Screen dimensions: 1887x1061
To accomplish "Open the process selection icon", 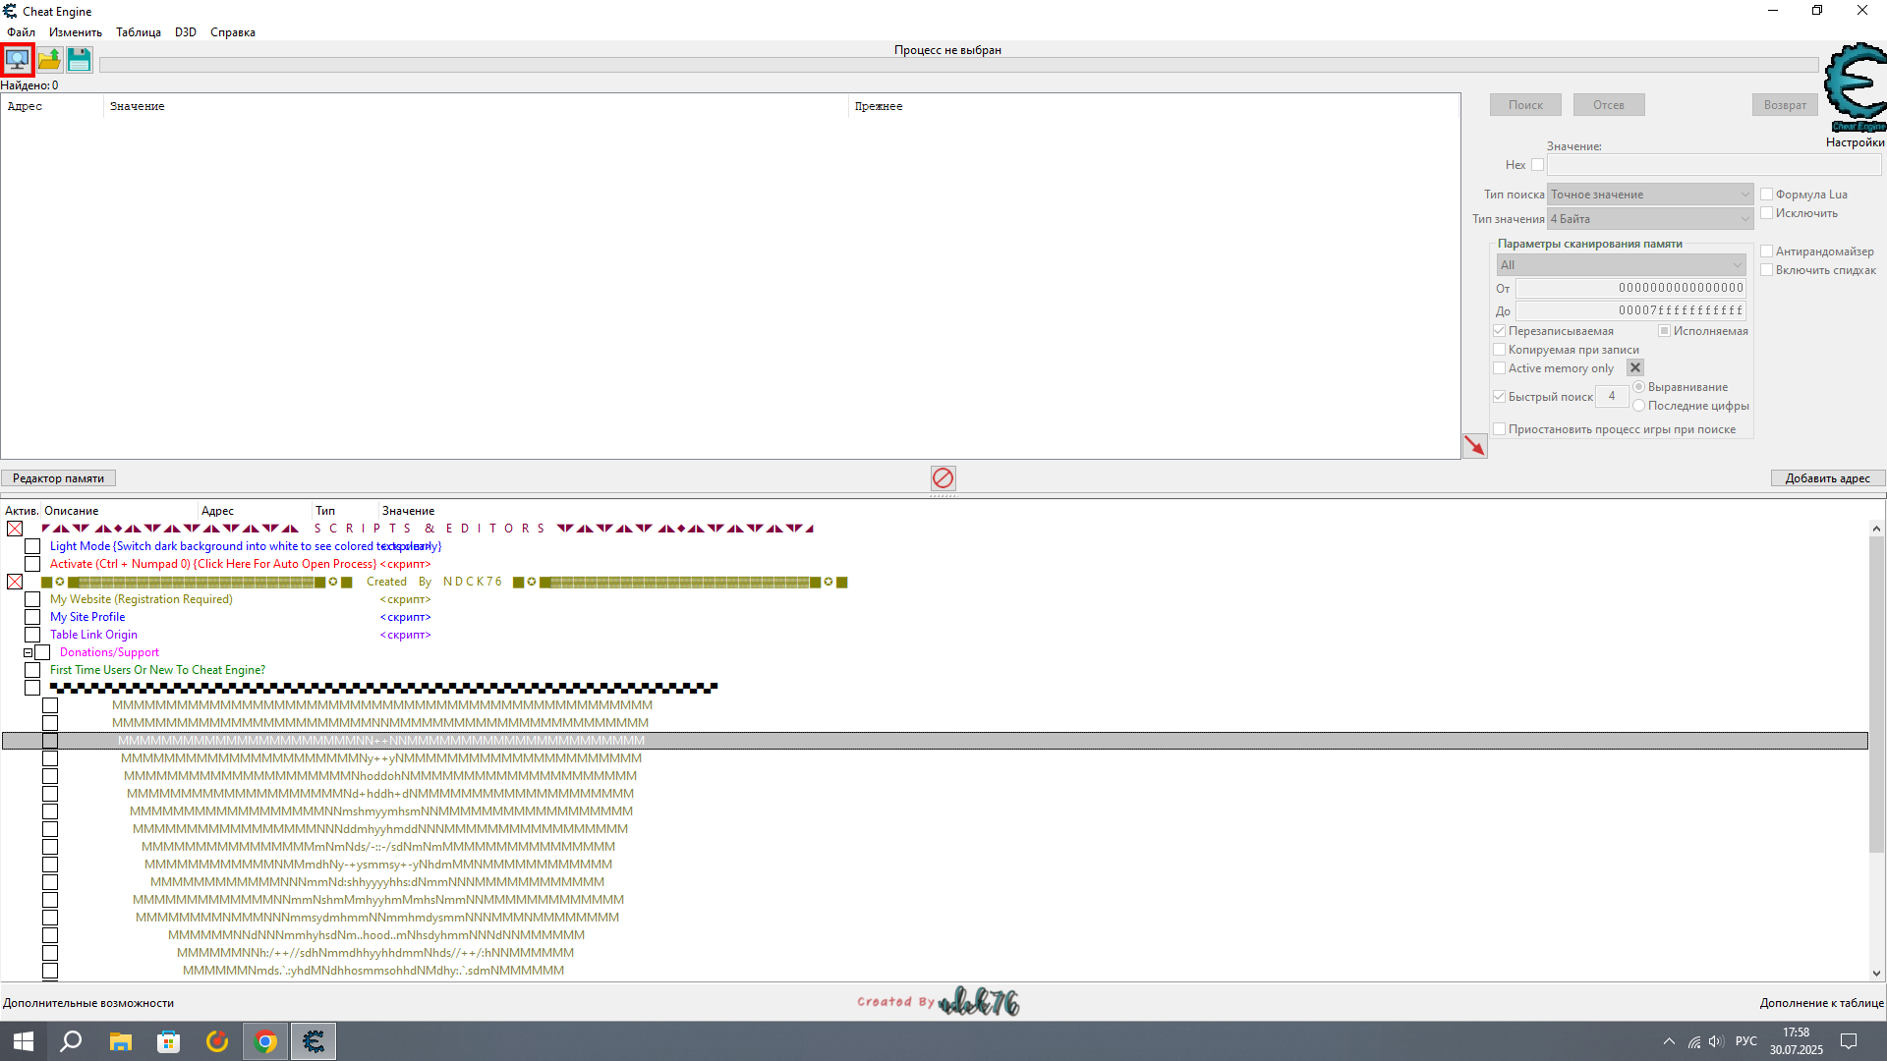I will 18,60.
